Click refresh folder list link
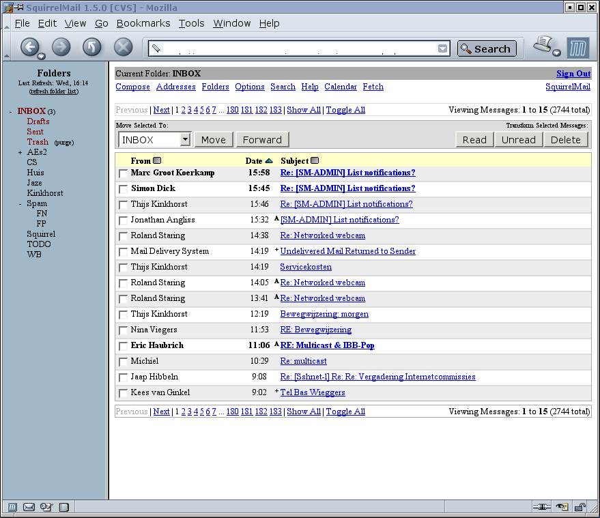This screenshot has width=600, height=518. [53, 91]
